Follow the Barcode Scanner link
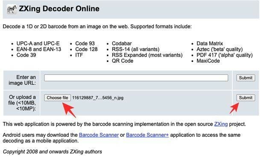 [x=99, y=135]
